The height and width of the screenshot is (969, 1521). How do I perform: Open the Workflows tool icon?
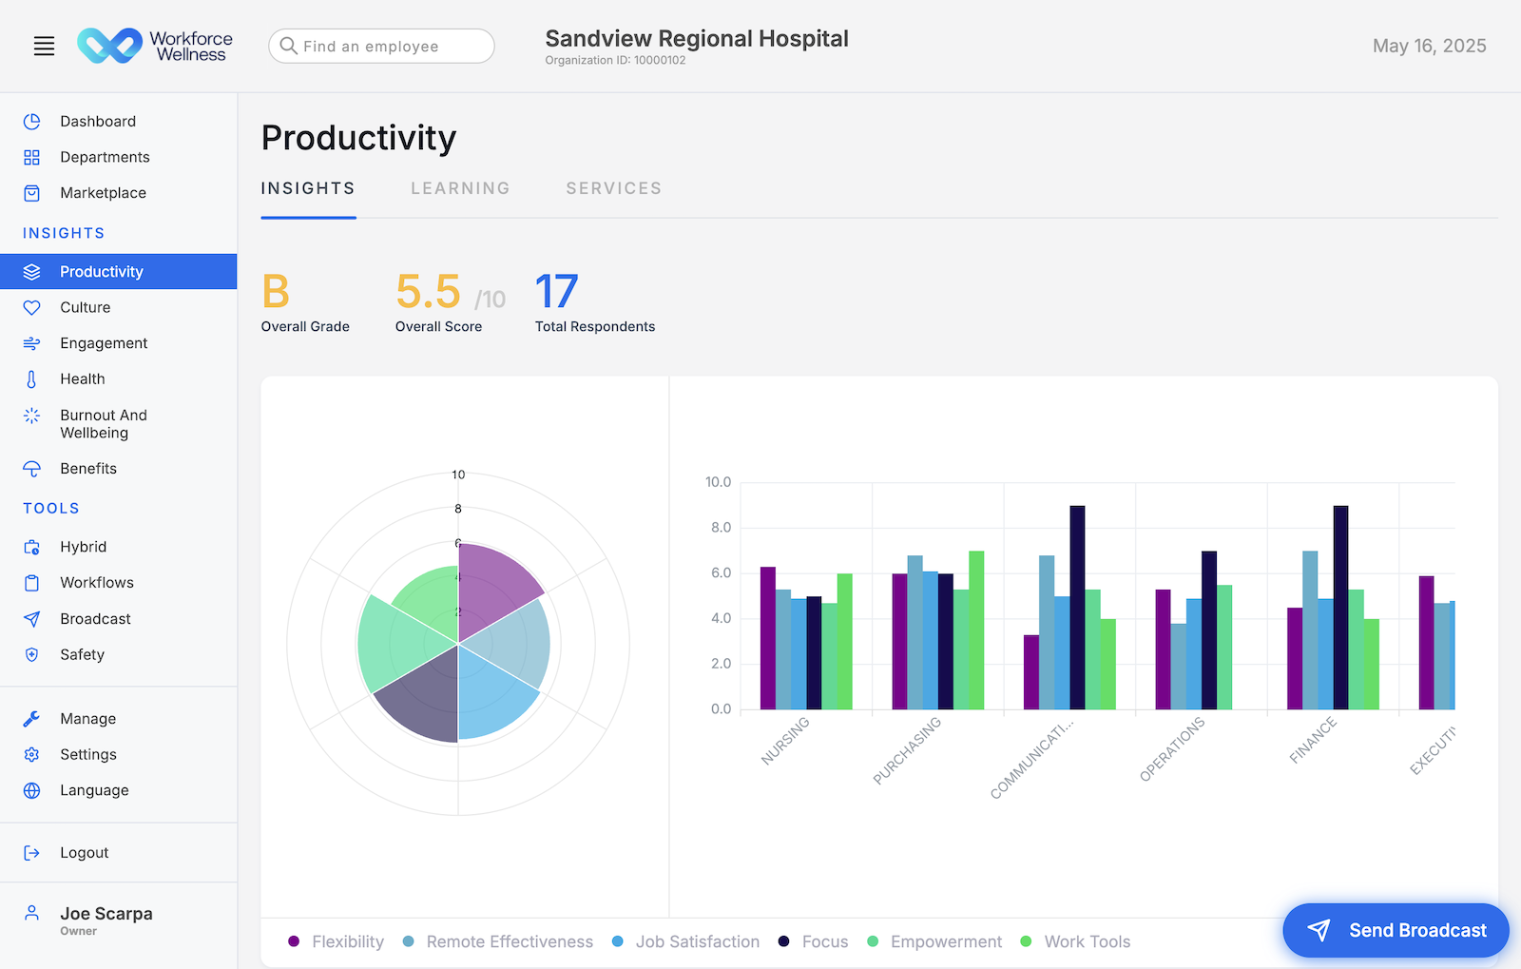(x=31, y=582)
